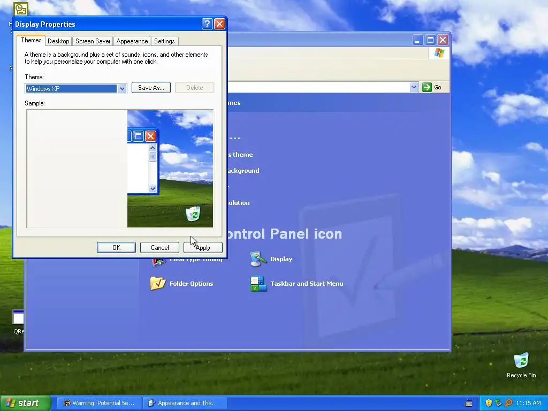The height and width of the screenshot is (411, 548).
Task: Click the Save As... button
Action: (151, 87)
